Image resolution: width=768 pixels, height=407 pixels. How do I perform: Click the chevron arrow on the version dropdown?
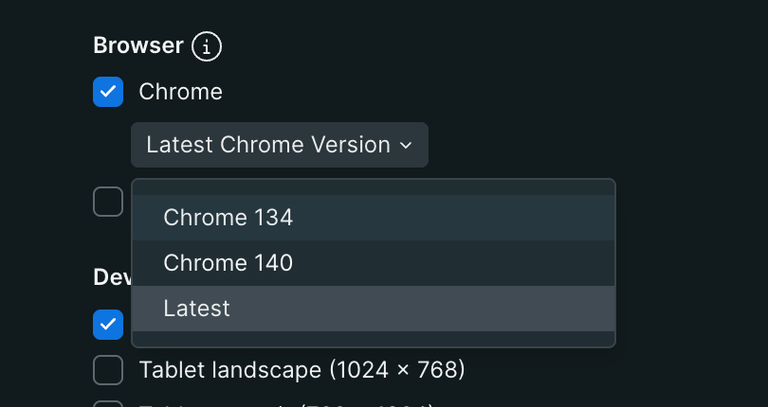coord(406,146)
